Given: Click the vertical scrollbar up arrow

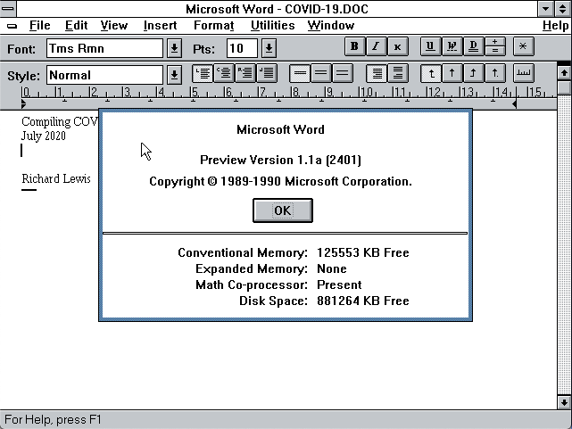Looking at the screenshot, I should pos(564,73).
